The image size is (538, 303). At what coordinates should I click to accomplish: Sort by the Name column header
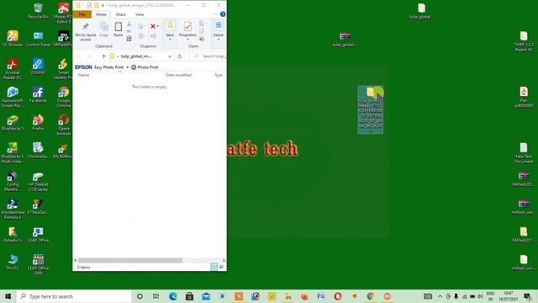click(x=84, y=75)
